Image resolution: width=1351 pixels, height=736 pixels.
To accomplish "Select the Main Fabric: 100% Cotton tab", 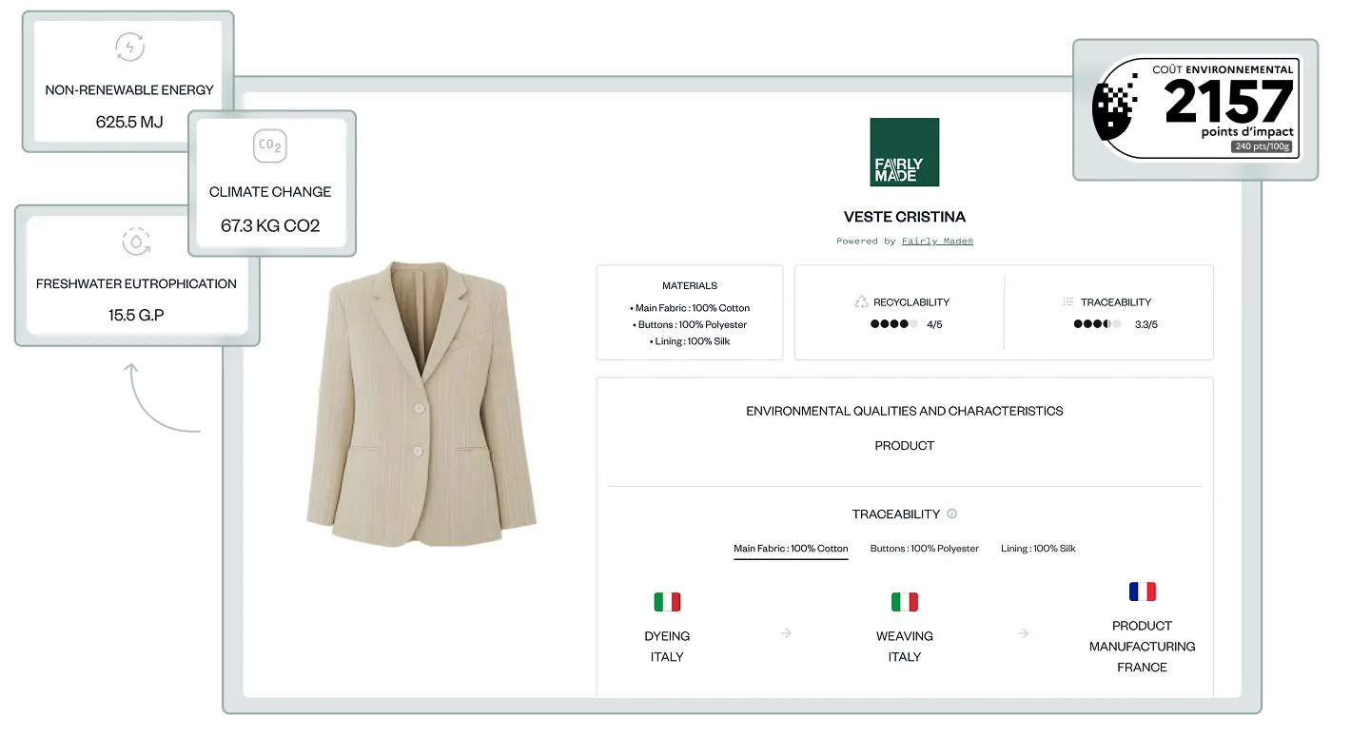I will [x=791, y=549].
